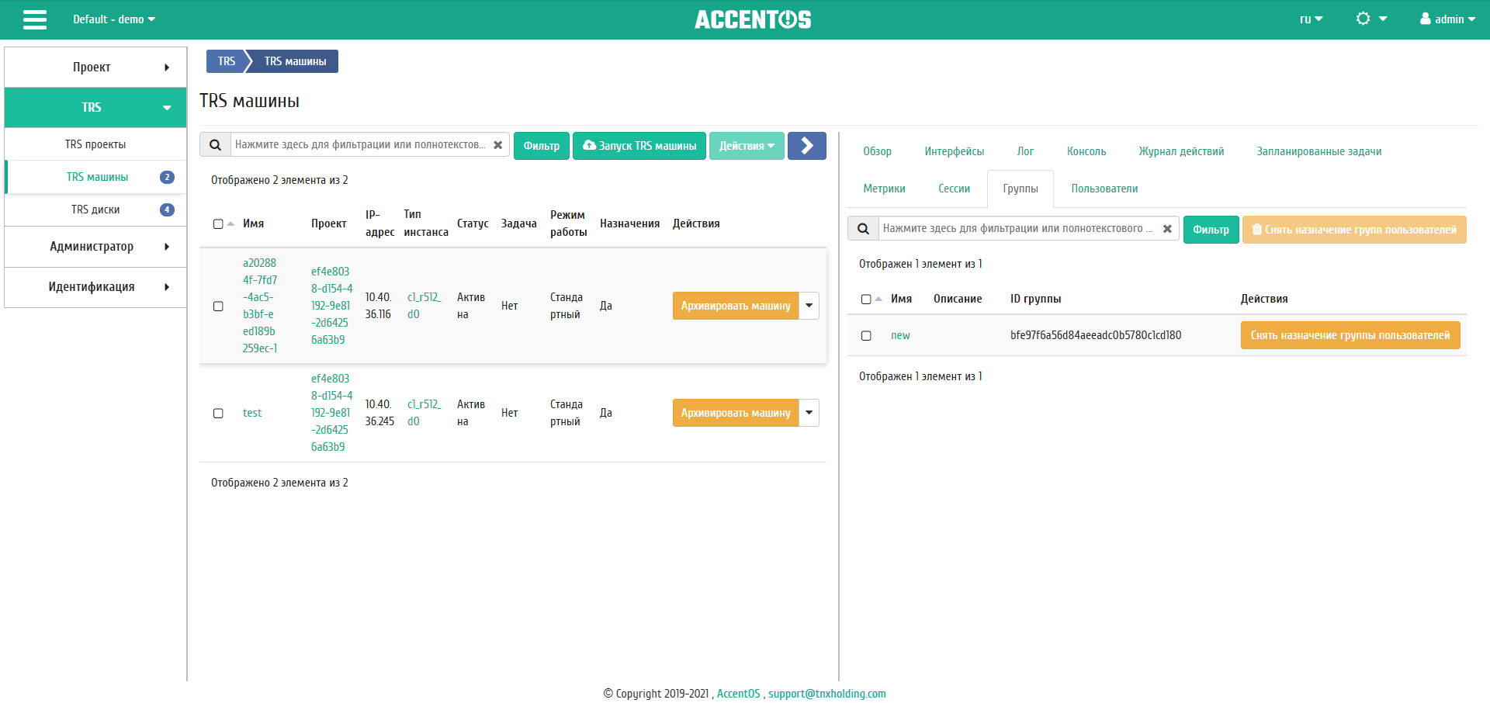Open the hamburger navigation menu
Screen dimensions: 1490x703
pos(35,19)
